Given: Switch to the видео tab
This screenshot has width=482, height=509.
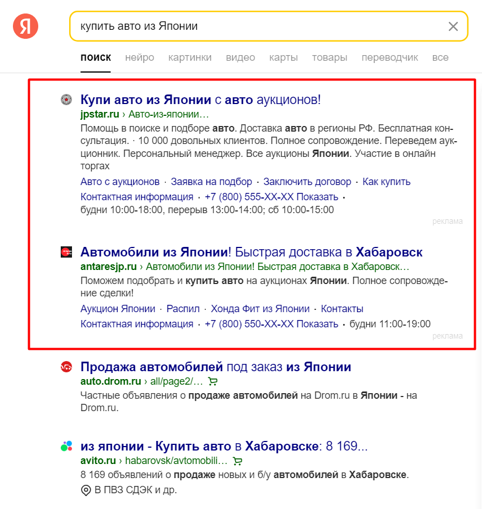Looking at the screenshot, I should (241, 57).
